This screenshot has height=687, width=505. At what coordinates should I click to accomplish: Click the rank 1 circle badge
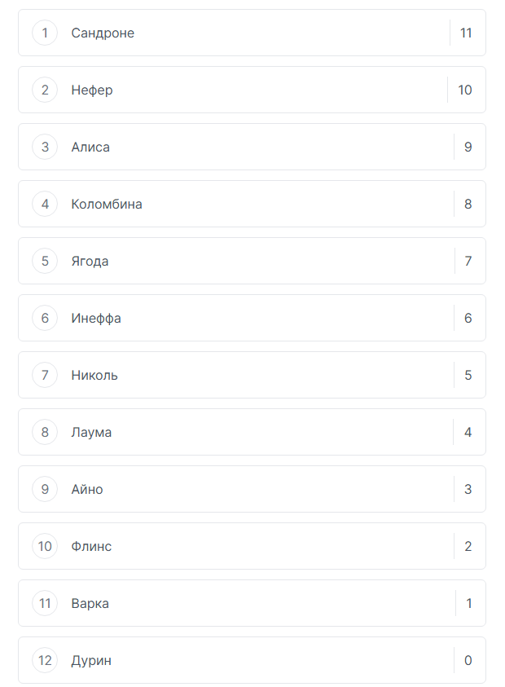45,33
